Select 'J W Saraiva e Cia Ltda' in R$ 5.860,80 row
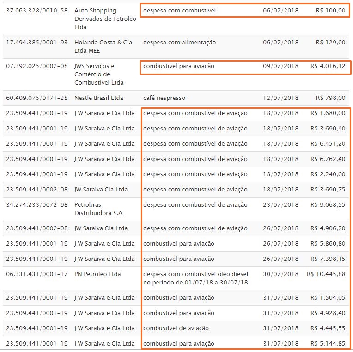This screenshot has width=353, height=352. click(104, 244)
